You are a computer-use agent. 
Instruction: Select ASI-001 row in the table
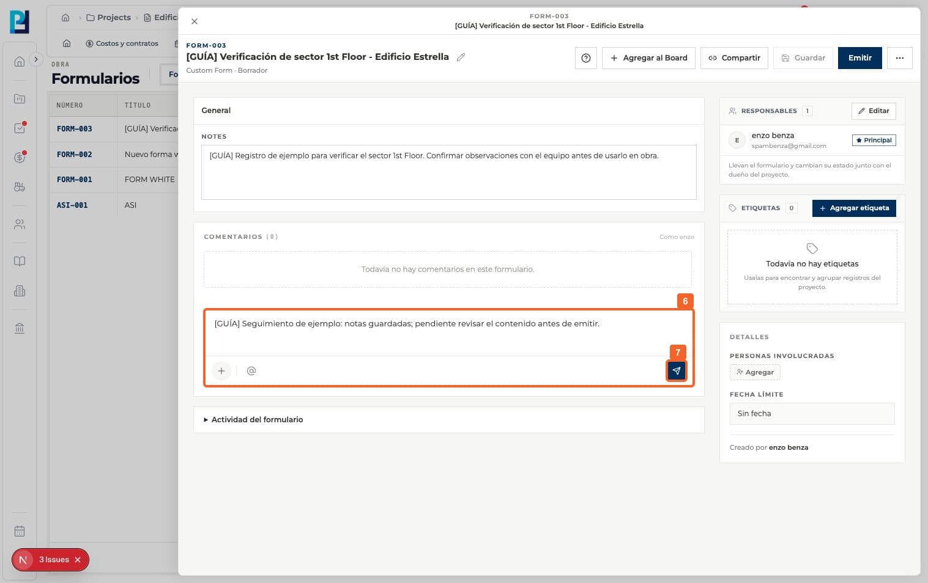pyautogui.click(x=114, y=205)
